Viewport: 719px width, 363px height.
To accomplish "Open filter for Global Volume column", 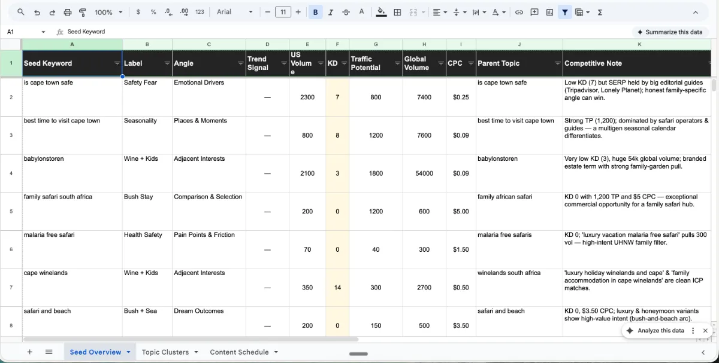I will (x=441, y=63).
